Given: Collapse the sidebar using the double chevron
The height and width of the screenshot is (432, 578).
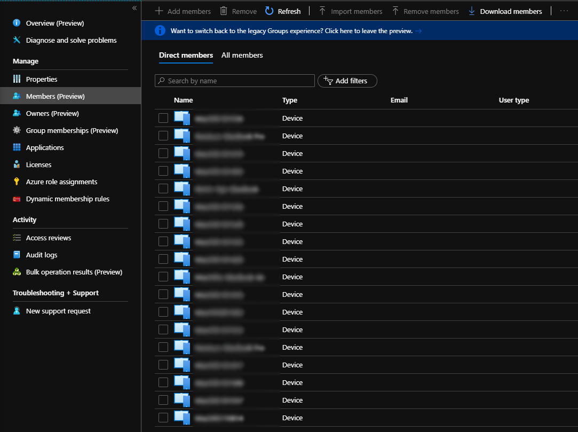Looking at the screenshot, I should (x=134, y=7).
